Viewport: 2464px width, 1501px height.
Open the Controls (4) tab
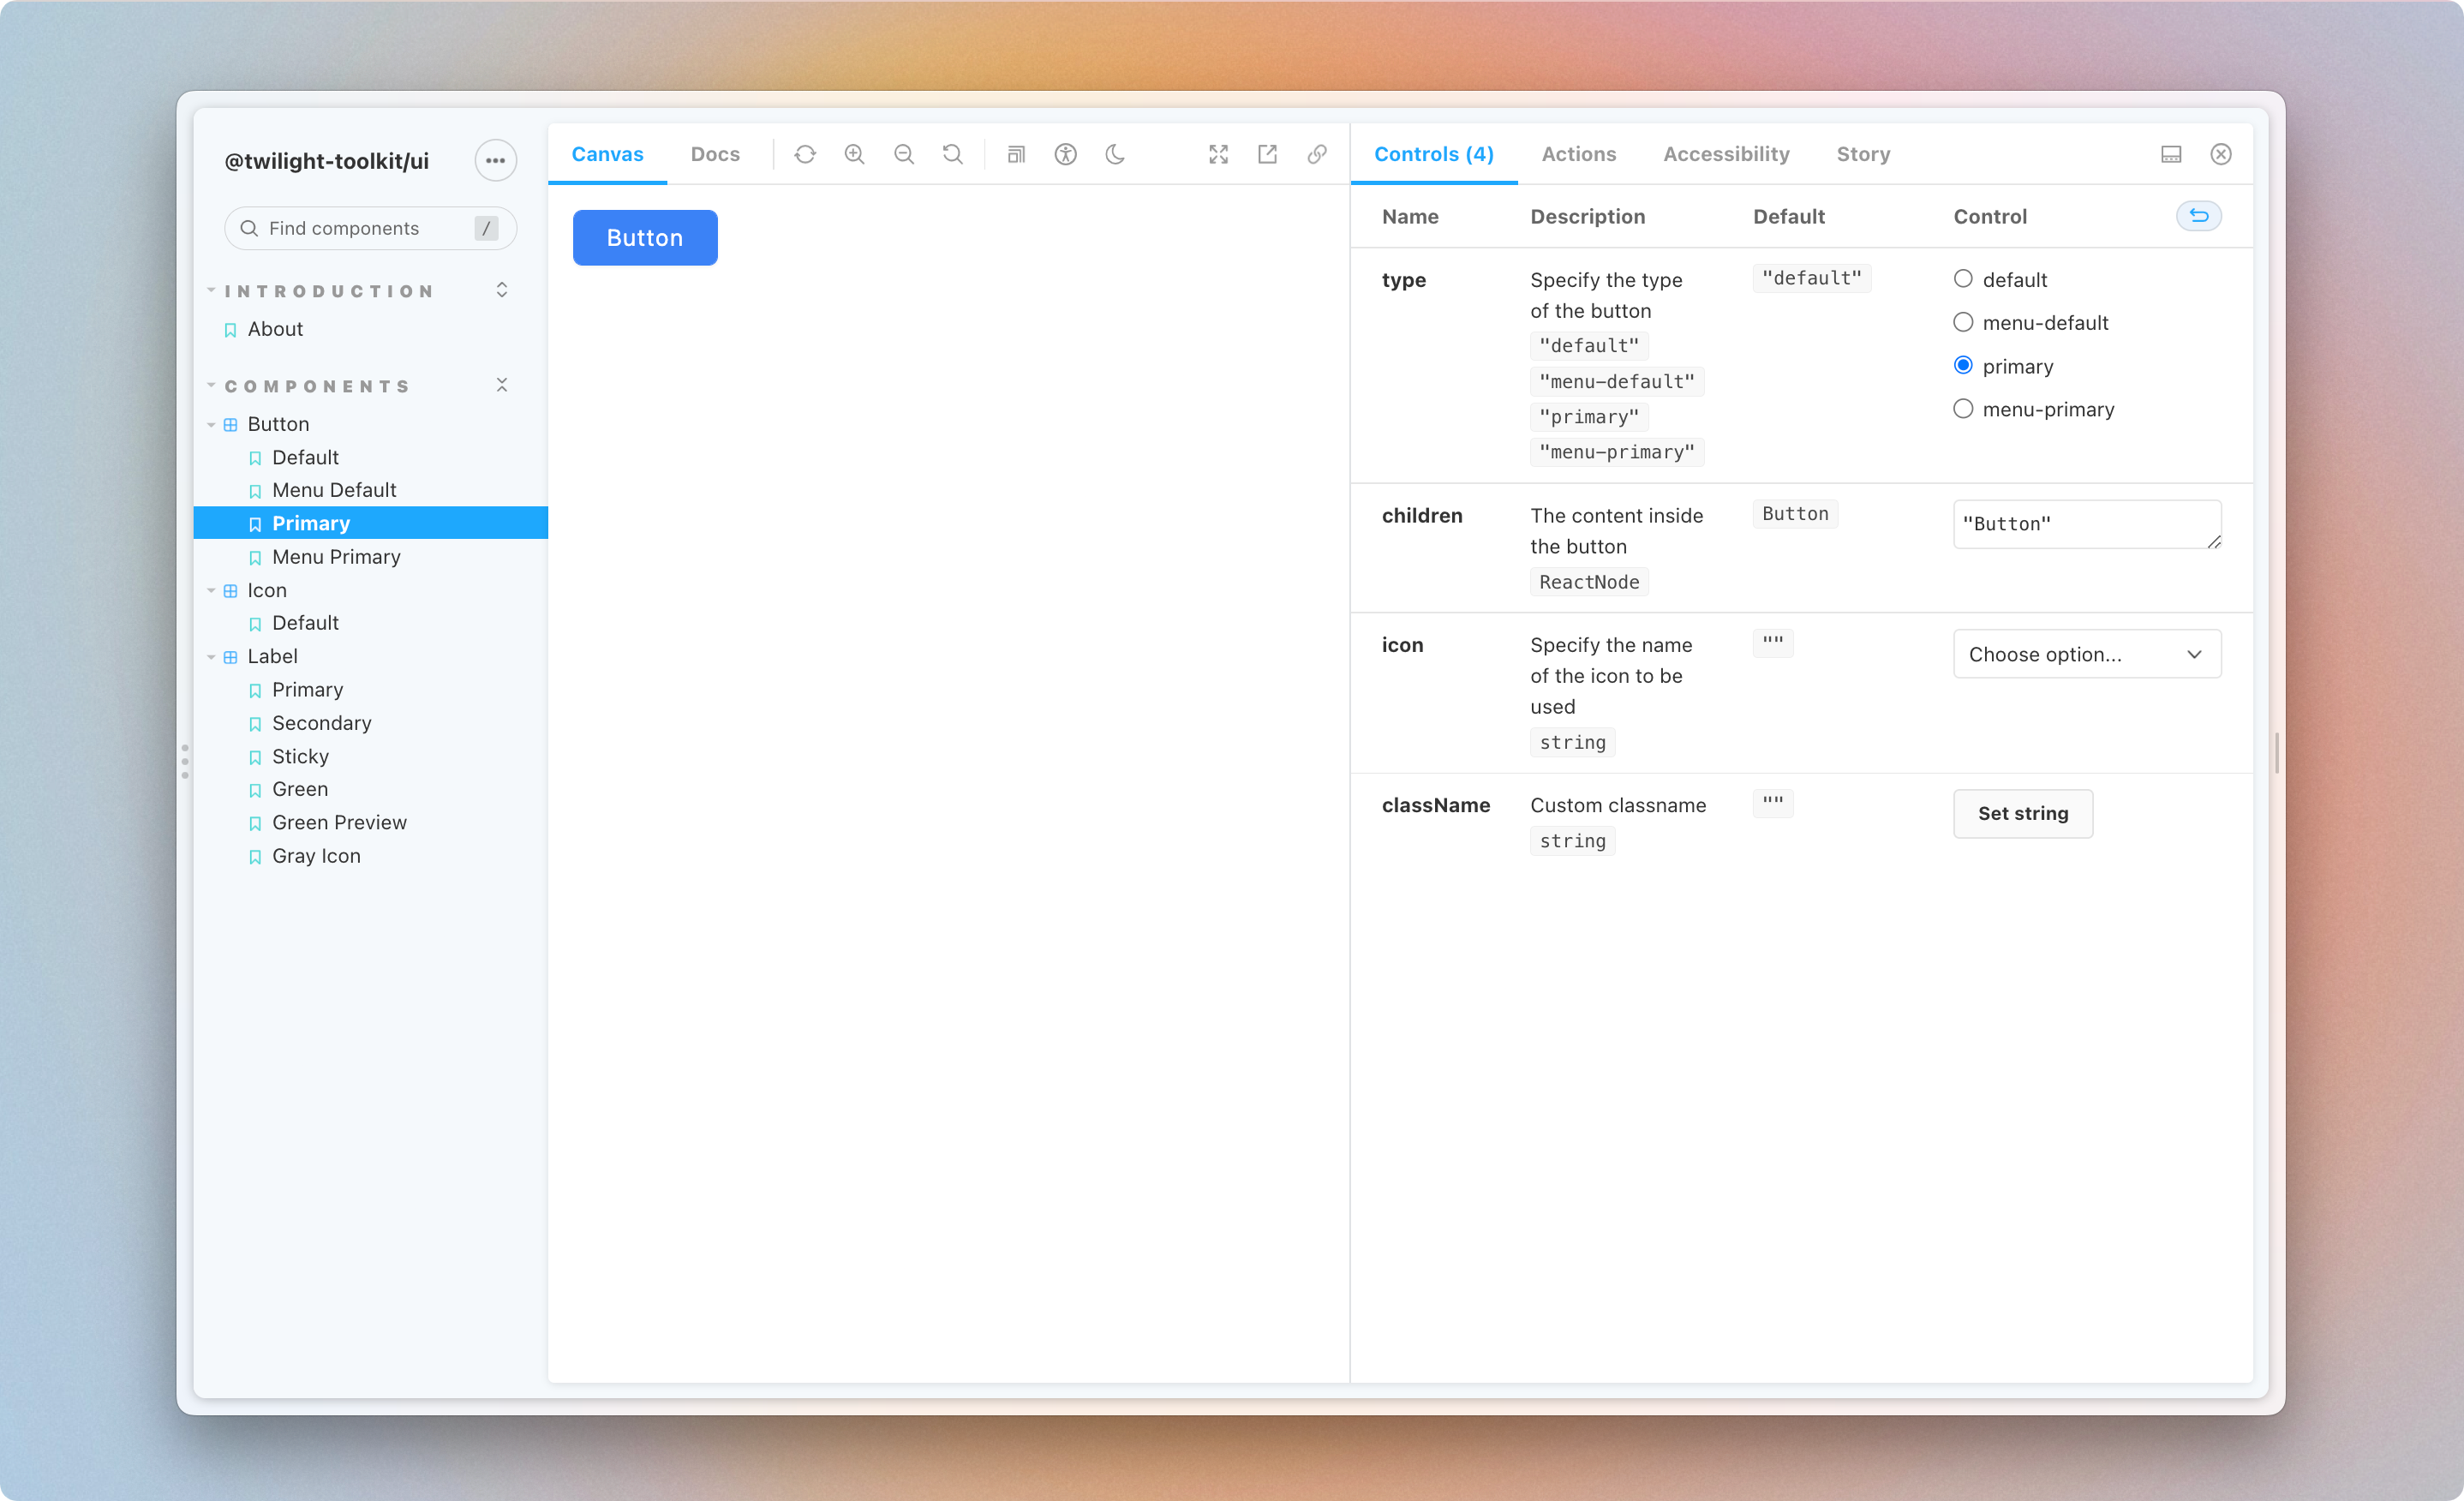click(x=1433, y=154)
